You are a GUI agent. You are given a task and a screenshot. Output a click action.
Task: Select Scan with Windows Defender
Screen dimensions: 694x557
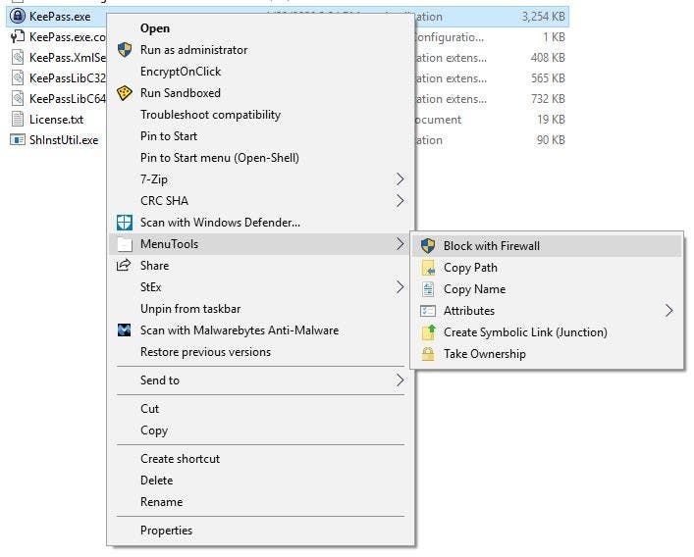261,223
